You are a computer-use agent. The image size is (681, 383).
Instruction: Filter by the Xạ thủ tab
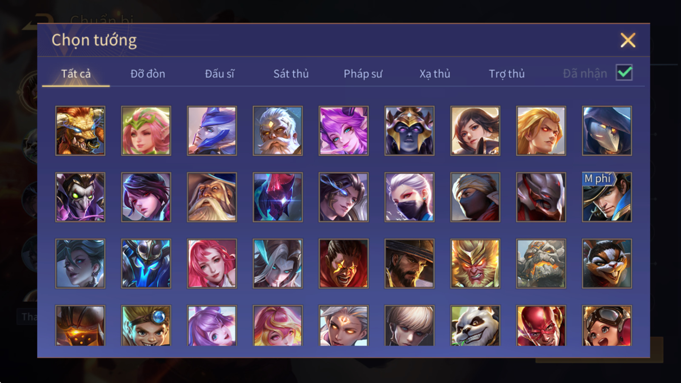click(x=435, y=74)
